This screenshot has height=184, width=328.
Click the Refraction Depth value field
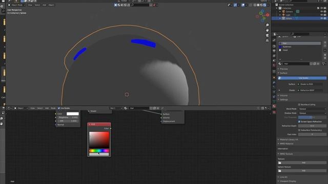(312, 126)
